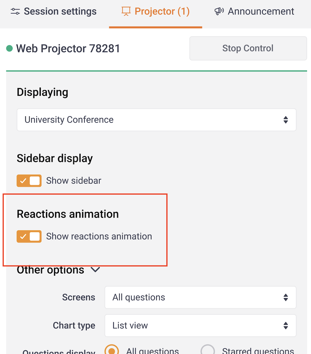Click the Screens dropdown arrows icon

[x=286, y=298]
